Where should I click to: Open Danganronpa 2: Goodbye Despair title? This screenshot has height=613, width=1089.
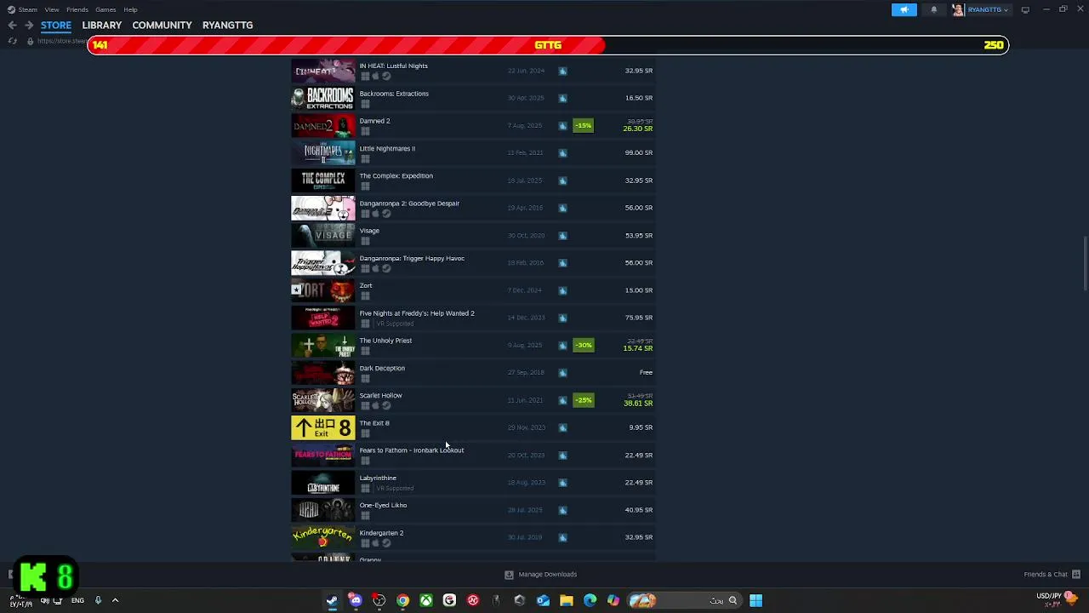(x=409, y=203)
